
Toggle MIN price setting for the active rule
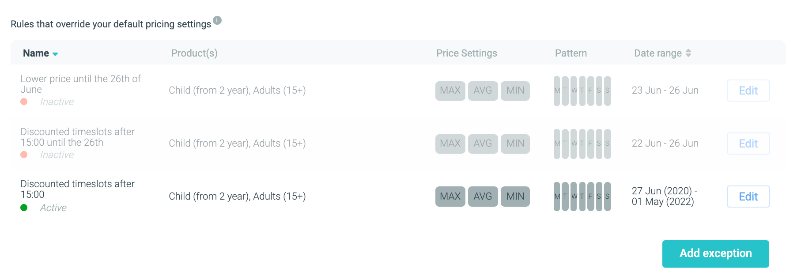pyautogui.click(x=515, y=197)
